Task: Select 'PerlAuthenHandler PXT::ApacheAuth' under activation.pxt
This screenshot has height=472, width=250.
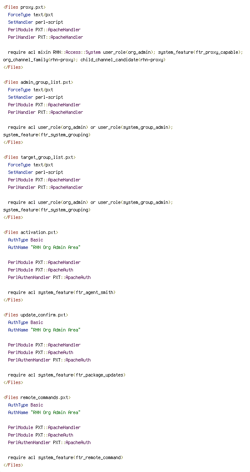Action: click(49, 277)
